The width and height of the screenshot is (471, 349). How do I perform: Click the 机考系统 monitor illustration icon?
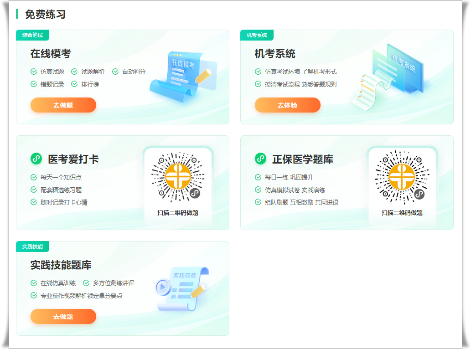[x=388, y=77]
